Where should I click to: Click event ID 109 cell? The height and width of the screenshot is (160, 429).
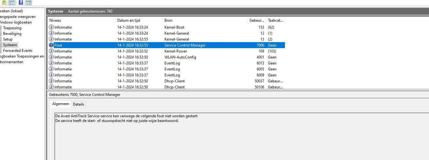(x=261, y=51)
